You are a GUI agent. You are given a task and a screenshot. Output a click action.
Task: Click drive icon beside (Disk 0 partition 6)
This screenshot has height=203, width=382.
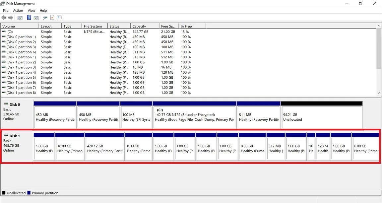[x=4, y=52]
